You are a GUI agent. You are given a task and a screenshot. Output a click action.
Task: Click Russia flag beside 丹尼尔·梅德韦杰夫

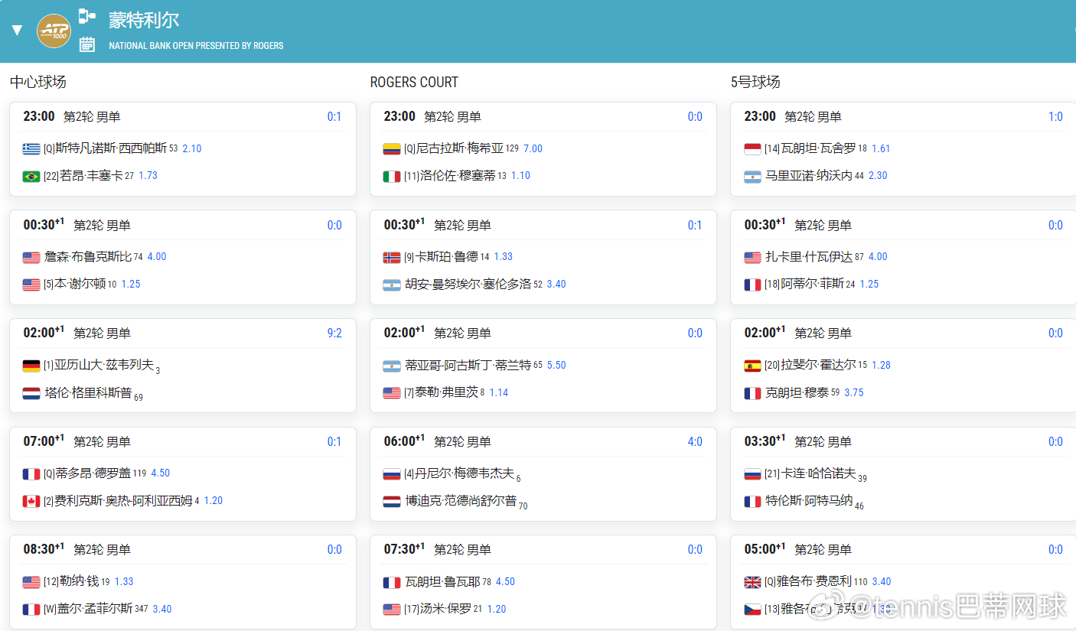tap(392, 474)
